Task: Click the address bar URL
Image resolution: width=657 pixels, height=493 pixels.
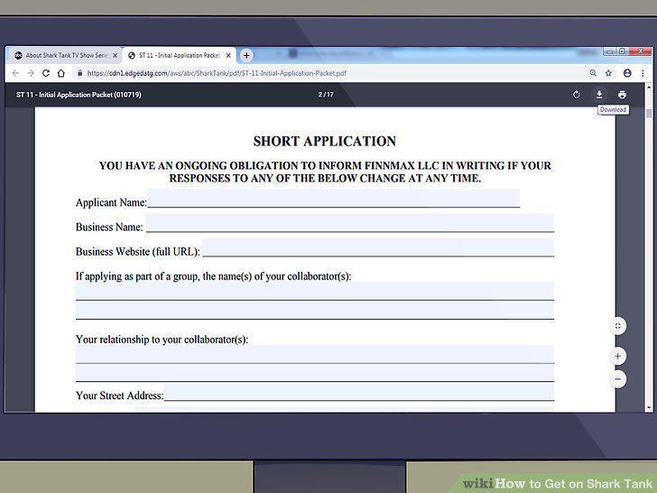Action: [217, 73]
